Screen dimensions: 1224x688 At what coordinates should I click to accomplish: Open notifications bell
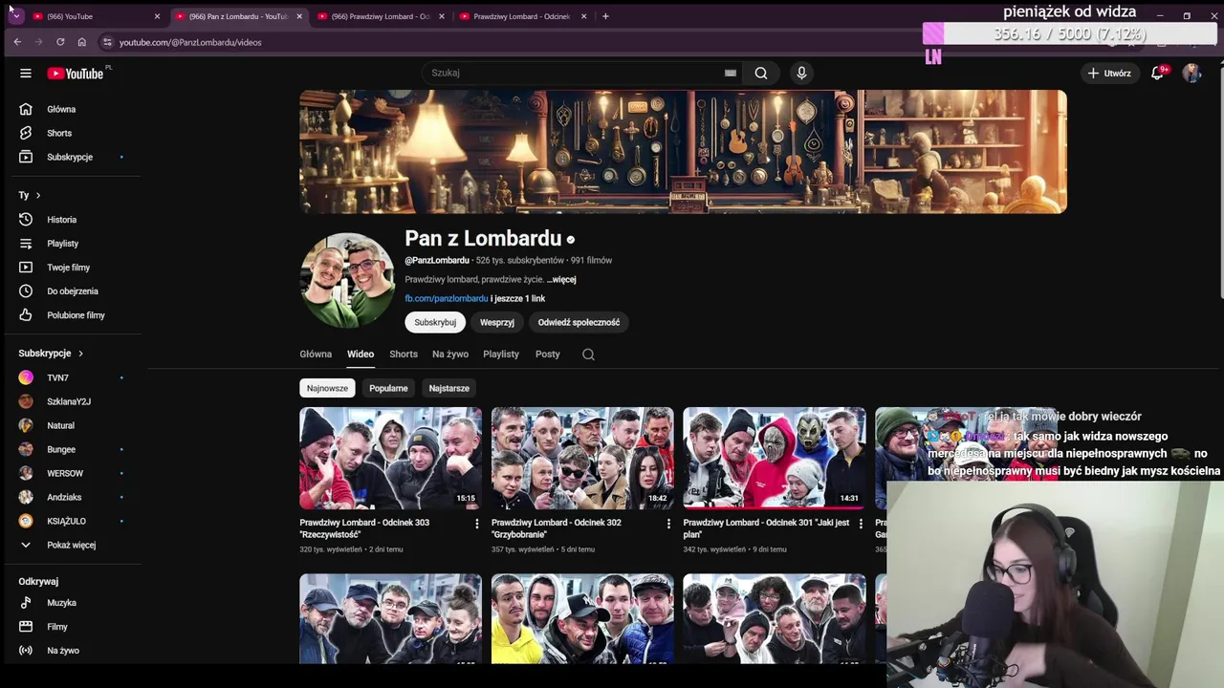click(x=1157, y=73)
